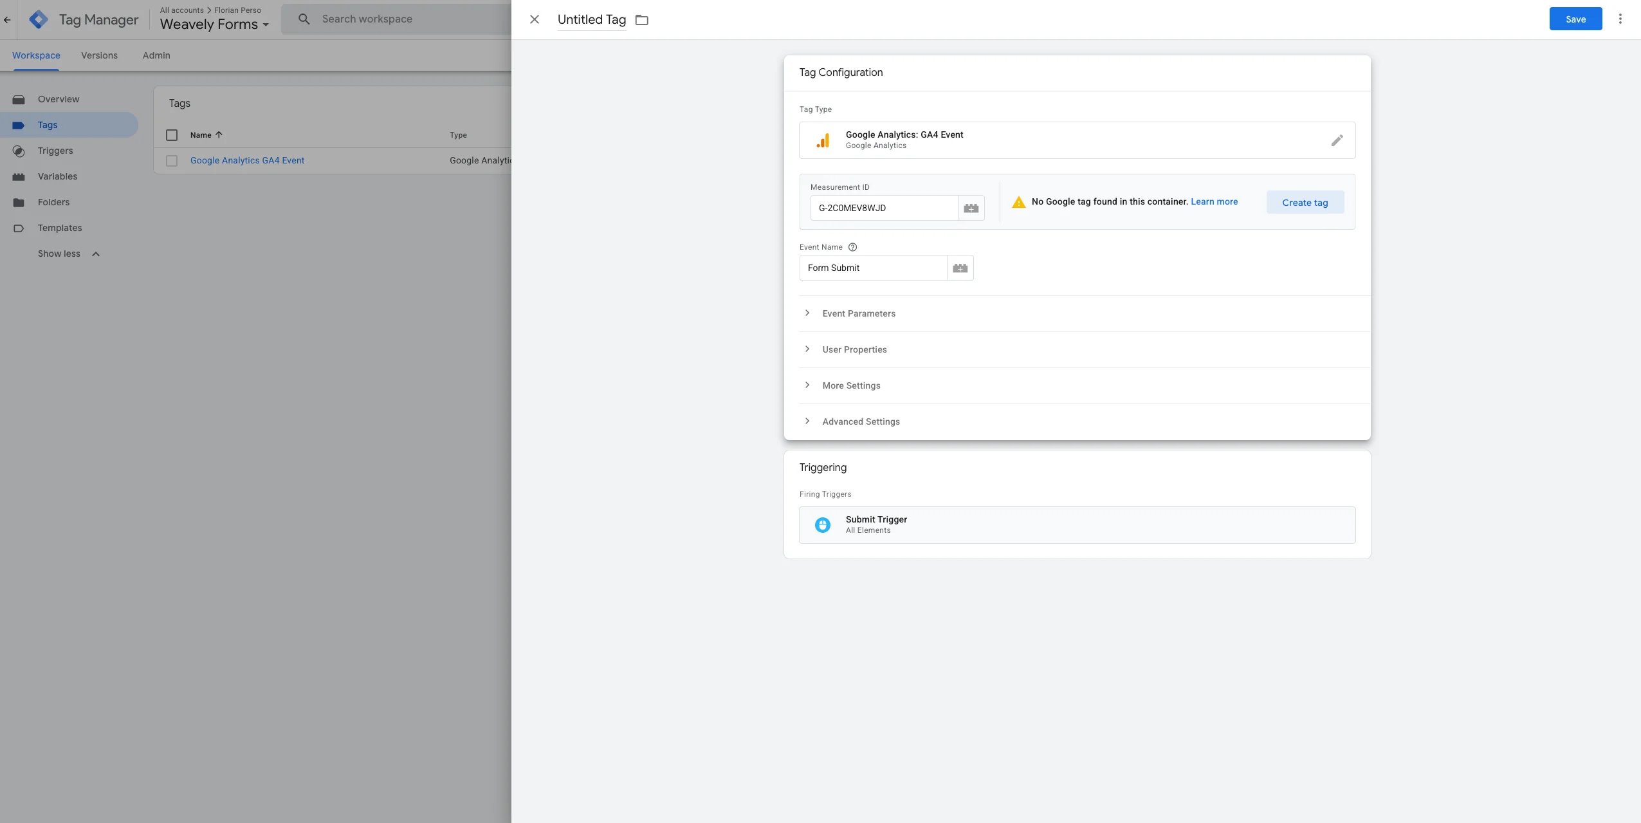Click the Measurement ID input field
The width and height of the screenshot is (1641, 823).
(x=885, y=208)
